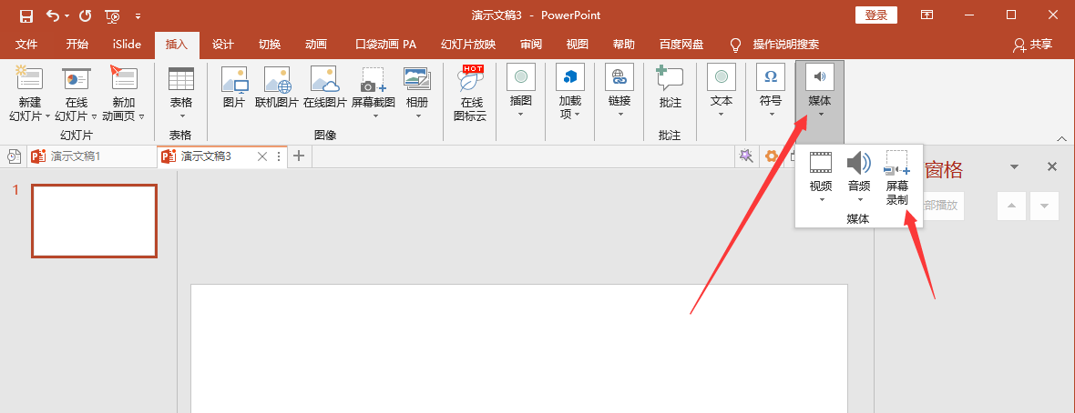Open the 幻灯片放映 tab
Screen dimensions: 1075x413
pyautogui.click(x=468, y=45)
